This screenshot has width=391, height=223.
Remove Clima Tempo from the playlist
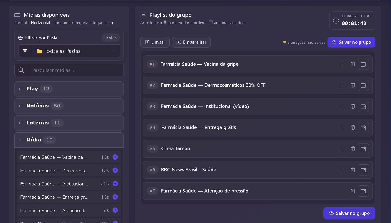(x=353, y=149)
